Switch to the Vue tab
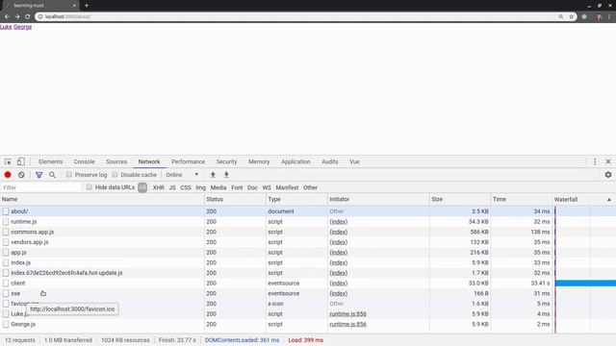The height and width of the screenshot is (346, 616). point(354,161)
